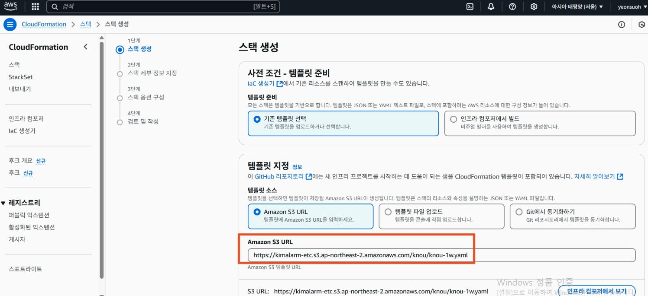Select the 기존 템플릿 선택 radio option
Viewport: 648px width, 296px height.
(x=257, y=119)
